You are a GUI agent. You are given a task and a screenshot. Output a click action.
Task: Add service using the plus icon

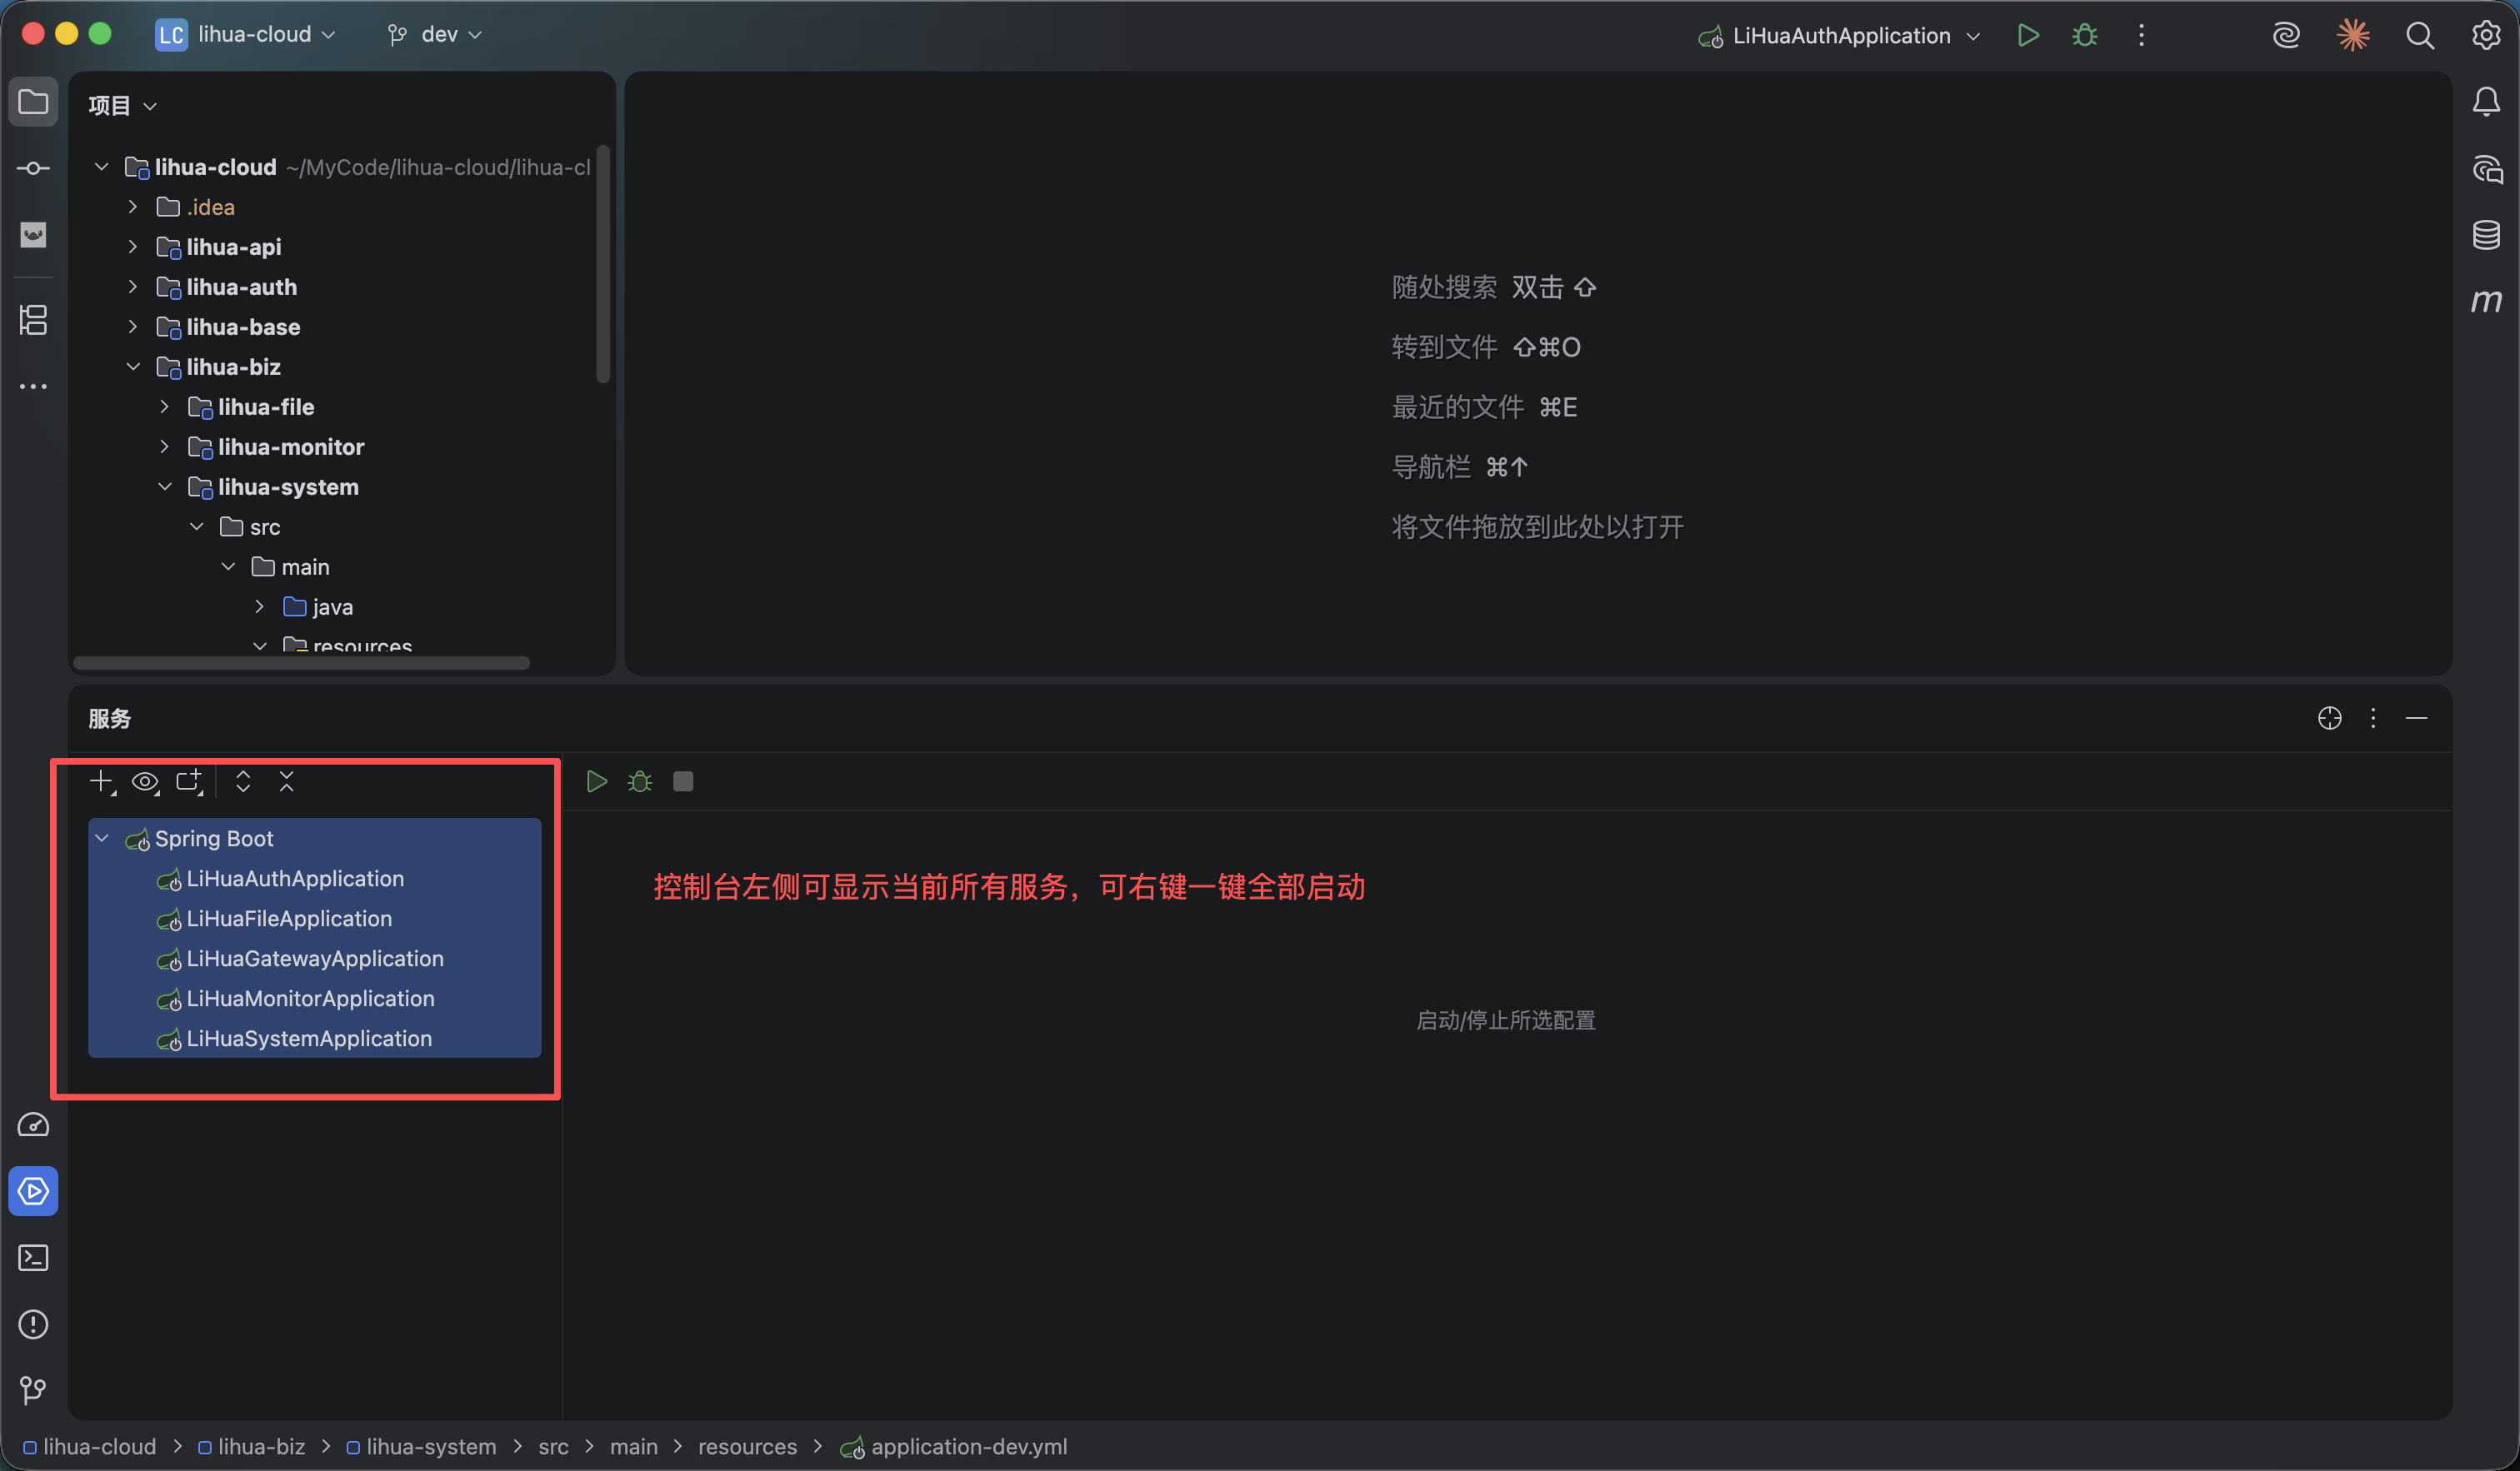coord(102,781)
